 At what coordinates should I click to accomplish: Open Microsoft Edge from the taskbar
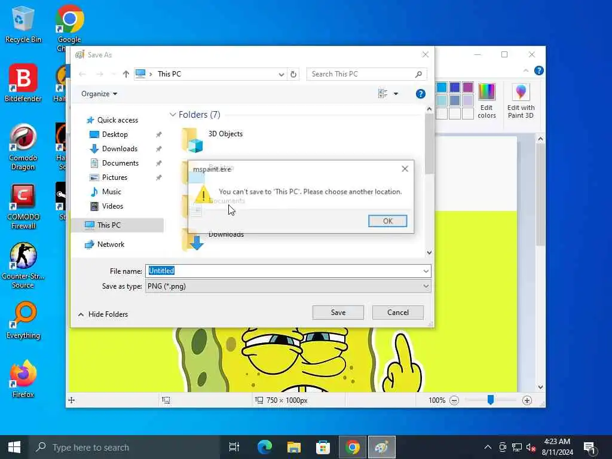pyautogui.click(x=265, y=447)
